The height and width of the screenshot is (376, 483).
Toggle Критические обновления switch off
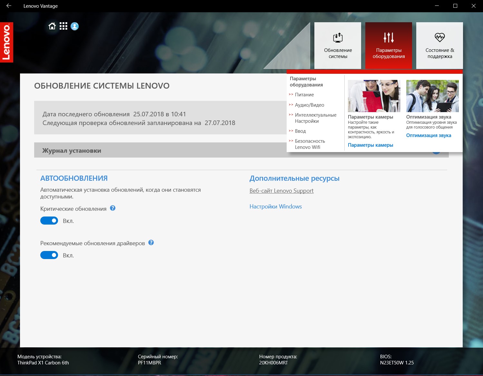coord(49,221)
